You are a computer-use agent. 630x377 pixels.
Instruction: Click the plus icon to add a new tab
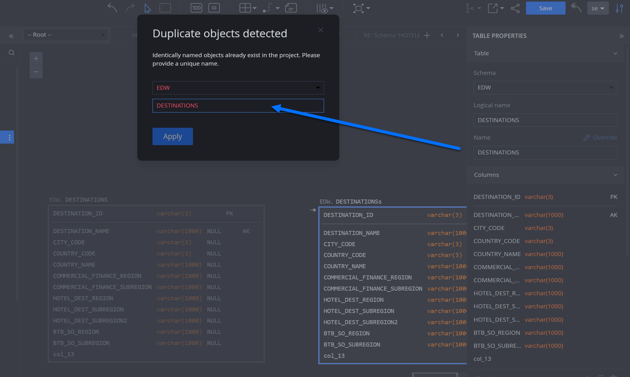click(427, 35)
